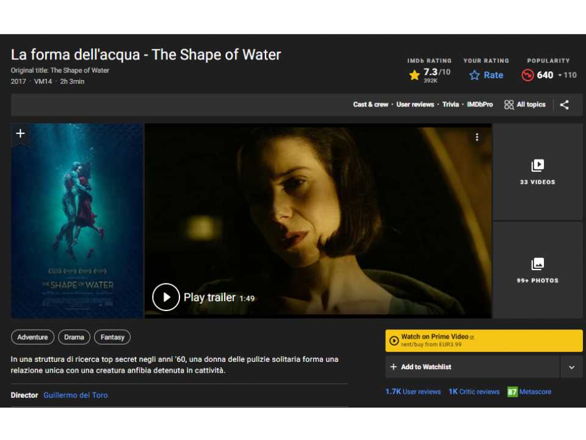Image resolution: width=586 pixels, height=440 pixels.
Task: Click the title La forma dell'acqua
Action: click(x=146, y=54)
